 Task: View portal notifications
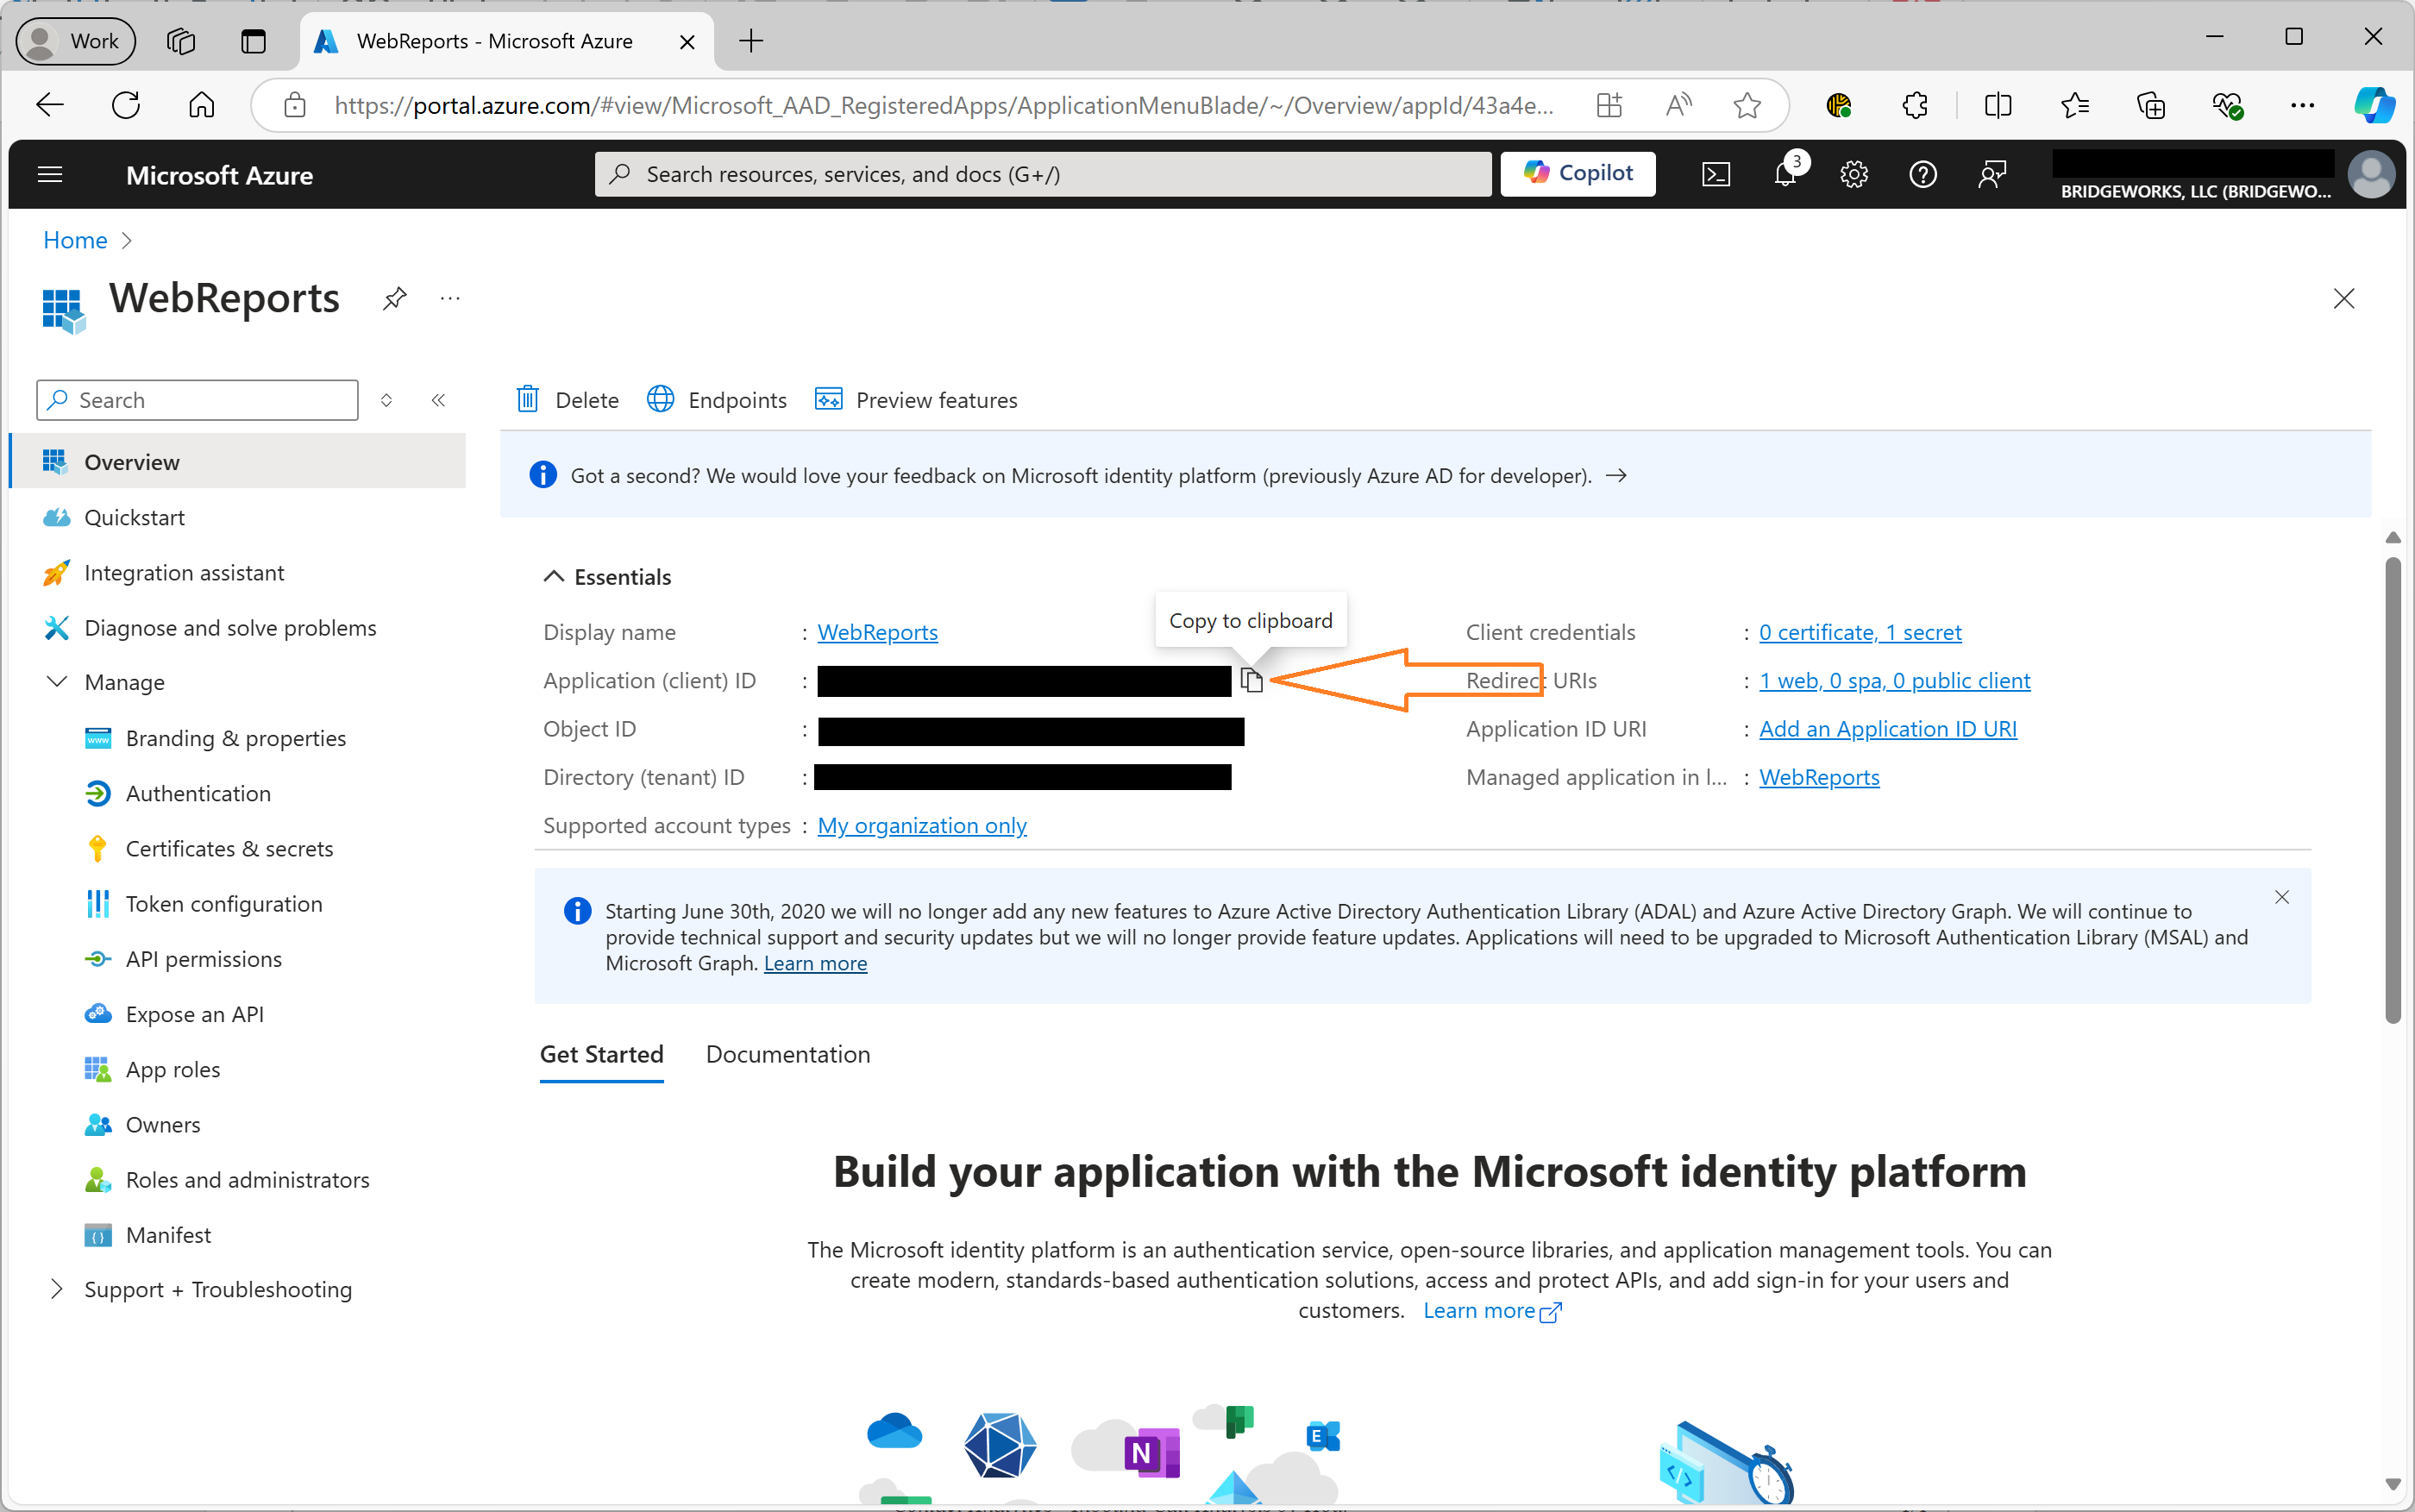click(1787, 174)
